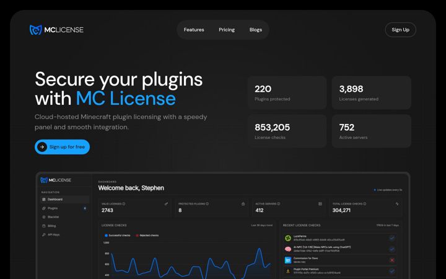This screenshot has height=279, width=446.
Task: Click the Plugin Portal Premium icon in recent checks
Action: [x=288, y=271]
